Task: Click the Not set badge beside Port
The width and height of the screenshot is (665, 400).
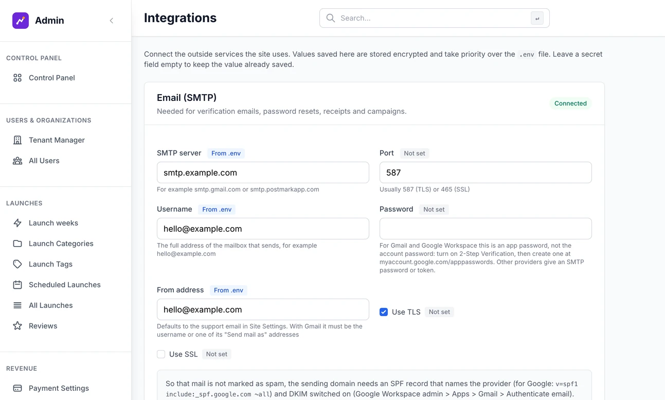Action: [415, 153]
